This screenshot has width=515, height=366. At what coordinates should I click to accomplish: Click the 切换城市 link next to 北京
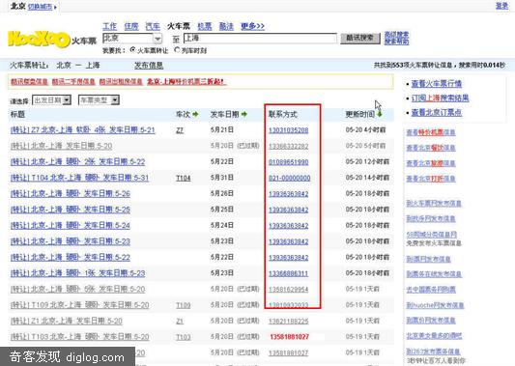coord(40,7)
